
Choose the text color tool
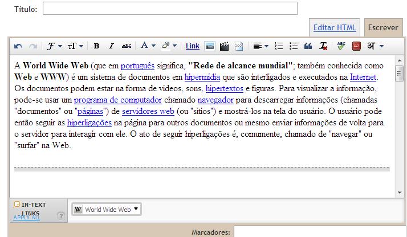[x=144, y=46]
